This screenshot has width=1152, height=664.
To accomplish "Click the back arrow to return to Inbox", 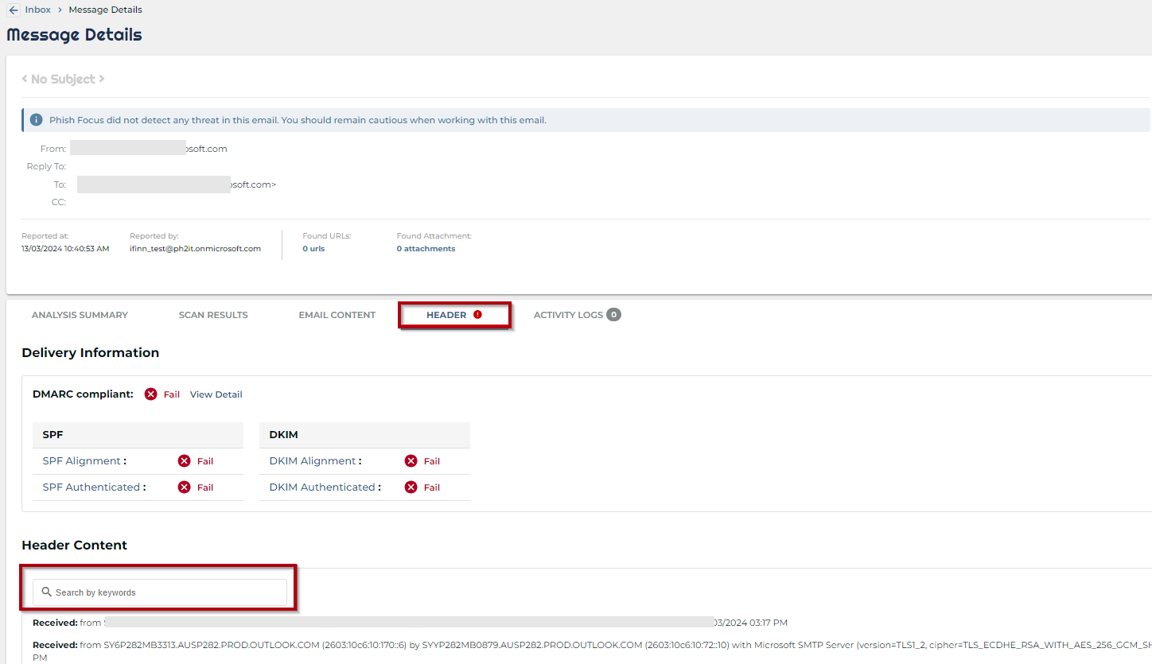I will [13, 10].
